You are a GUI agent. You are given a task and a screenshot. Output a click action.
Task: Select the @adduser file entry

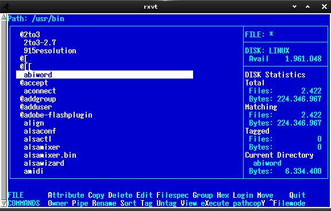pos(36,107)
